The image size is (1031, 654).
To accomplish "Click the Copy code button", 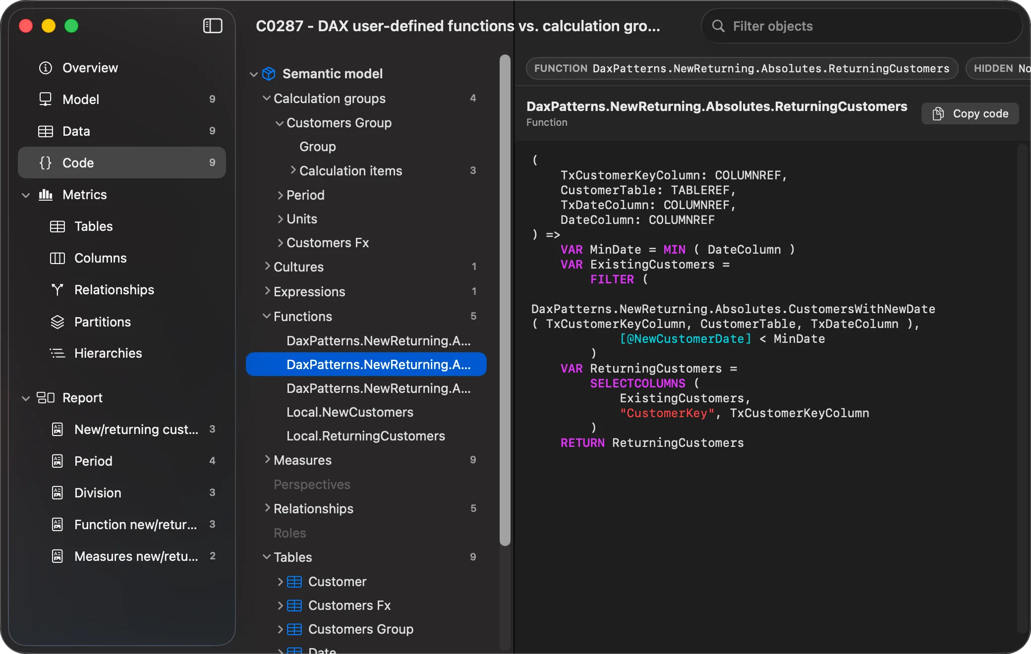I will [970, 113].
